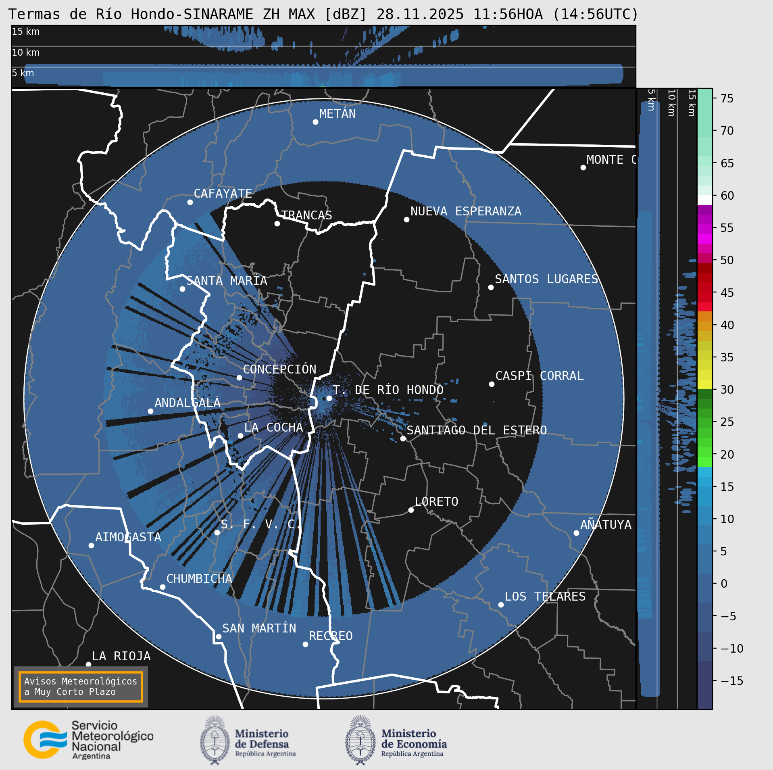Select the Metán location marker
The image size is (773, 770).
click(x=315, y=122)
